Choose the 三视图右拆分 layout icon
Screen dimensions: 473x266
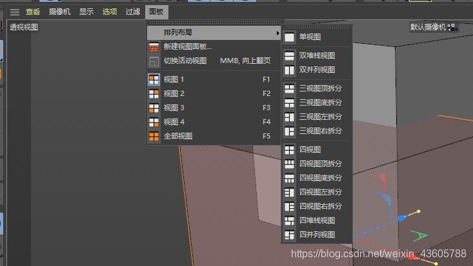pyautogui.click(x=289, y=131)
